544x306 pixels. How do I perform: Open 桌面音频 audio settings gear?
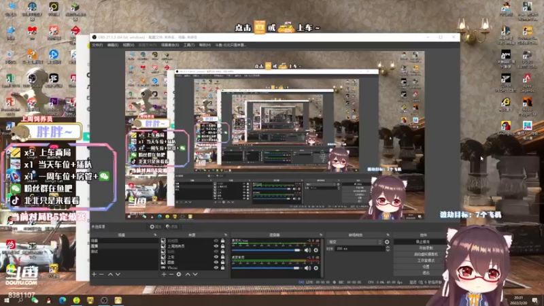pos(316,268)
